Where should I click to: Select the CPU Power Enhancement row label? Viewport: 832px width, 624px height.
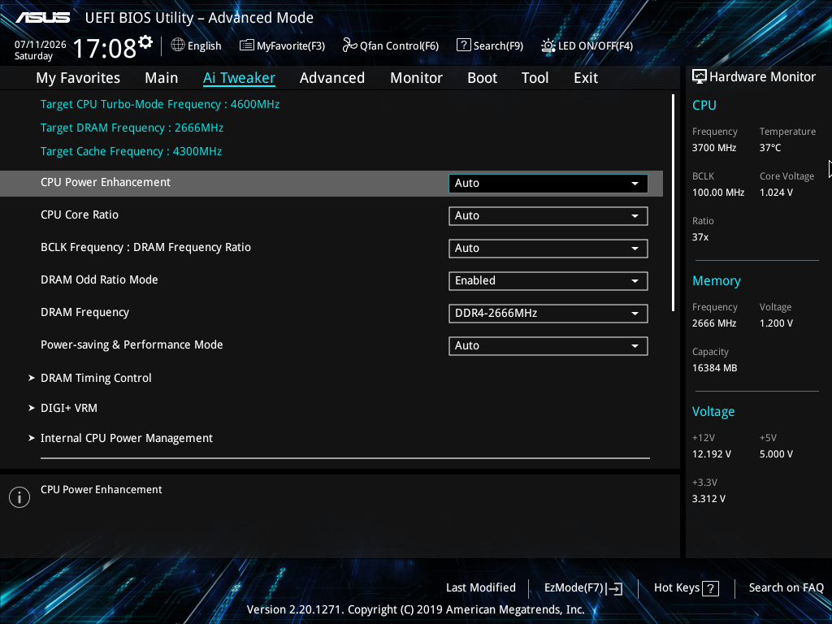pyautogui.click(x=106, y=183)
